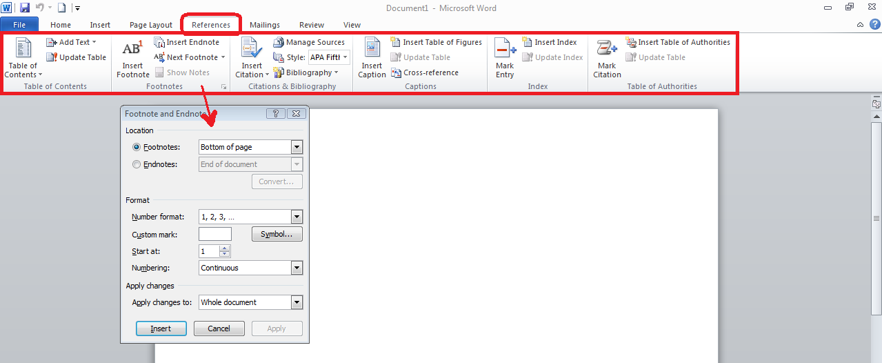Open the End of document dropdown
The height and width of the screenshot is (363, 882).
pyautogui.click(x=297, y=164)
